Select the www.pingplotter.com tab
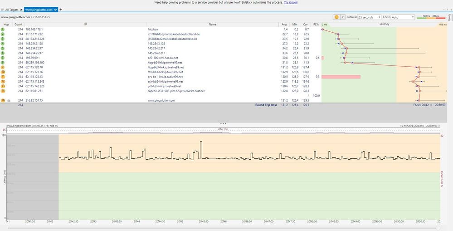Screen dimensions: 453x231 coord(38,9)
